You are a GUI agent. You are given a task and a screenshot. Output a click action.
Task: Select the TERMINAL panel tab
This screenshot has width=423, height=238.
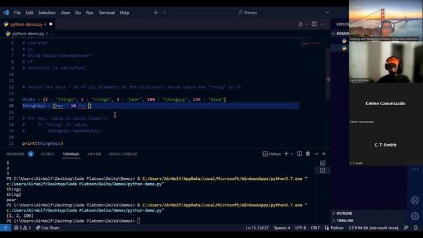71,154
